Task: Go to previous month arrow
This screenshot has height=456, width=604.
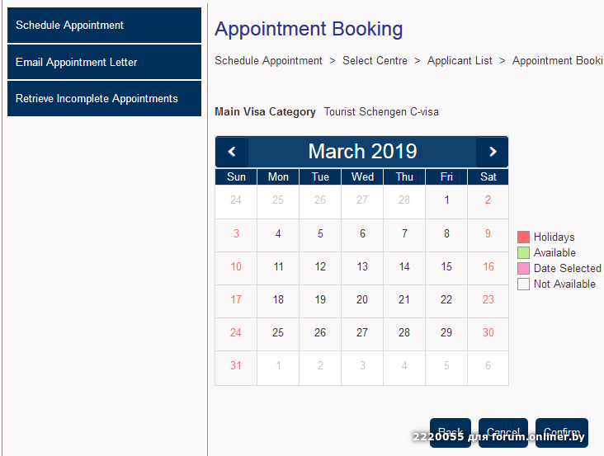Action: [x=232, y=152]
